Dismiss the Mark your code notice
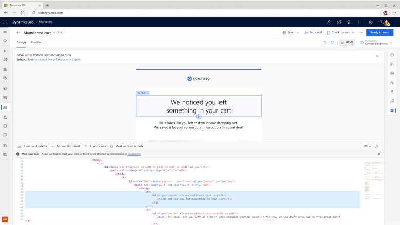Screen dimensions: 400x225 [379, 154]
